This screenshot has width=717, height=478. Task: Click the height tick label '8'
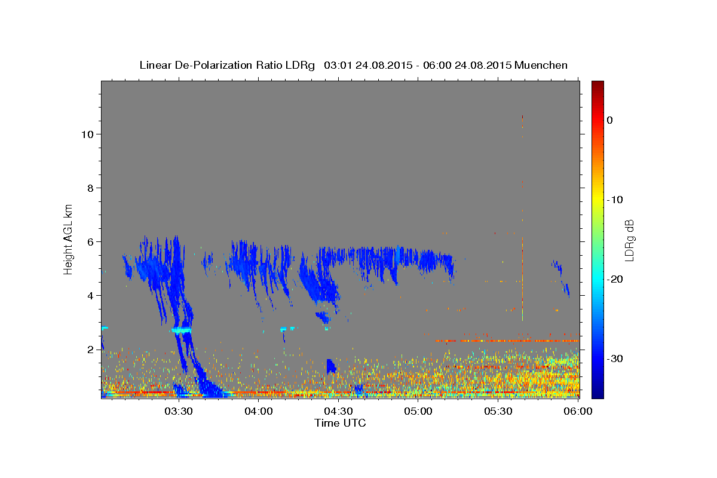pyautogui.click(x=89, y=188)
